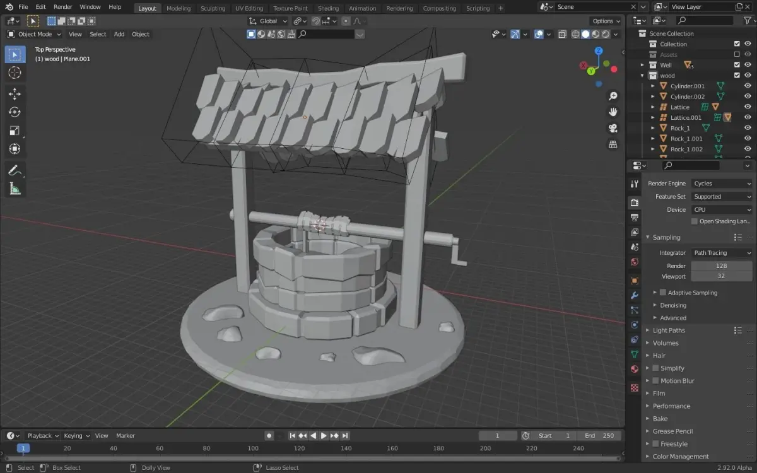Open the Render Engine dropdown
Image resolution: width=757 pixels, height=473 pixels.
722,184
